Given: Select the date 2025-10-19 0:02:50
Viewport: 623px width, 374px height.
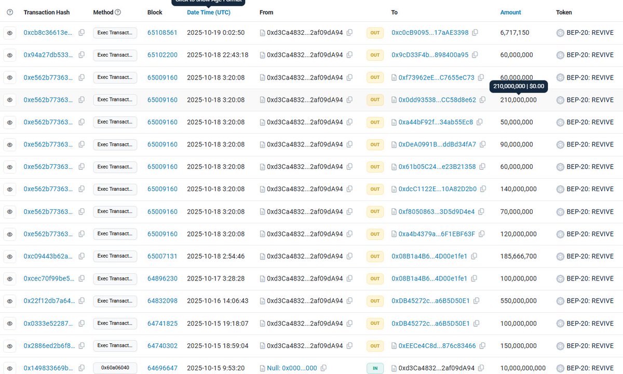Looking at the screenshot, I should point(215,33).
